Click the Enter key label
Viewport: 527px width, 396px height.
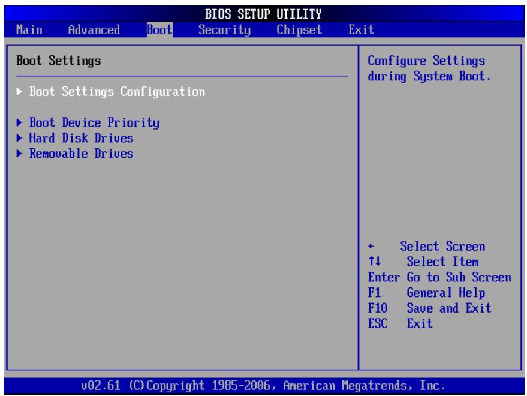[x=384, y=277]
